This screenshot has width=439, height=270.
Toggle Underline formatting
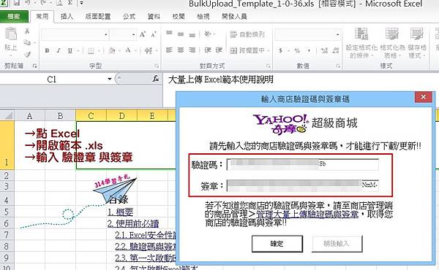point(70,50)
